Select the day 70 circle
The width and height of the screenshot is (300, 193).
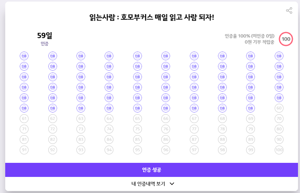tap(279, 119)
